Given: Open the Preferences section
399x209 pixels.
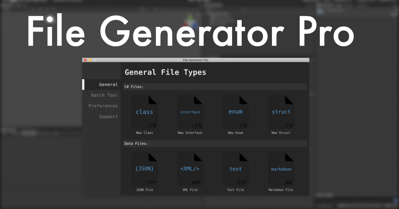Looking at the screenshot, I should pyautogui.click(x=103, y=105).
